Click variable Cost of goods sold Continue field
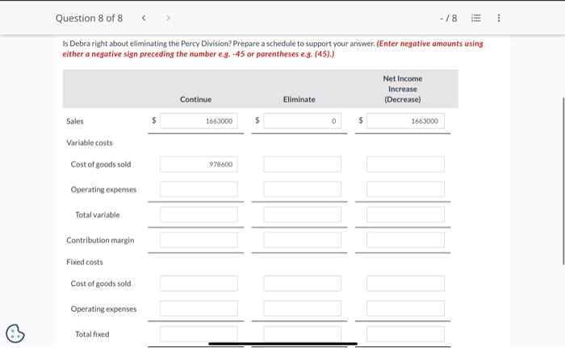Viewport: 565px width, 348px height. point(199,164)
